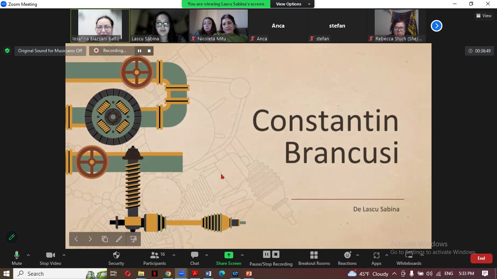This screenshot has height=279, width=497.
Task: Open the Participants panel
Action: 155,258
